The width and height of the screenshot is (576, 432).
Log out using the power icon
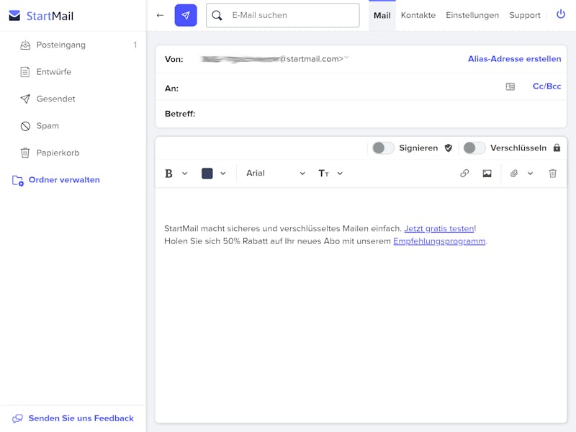[x=561, y=14]
